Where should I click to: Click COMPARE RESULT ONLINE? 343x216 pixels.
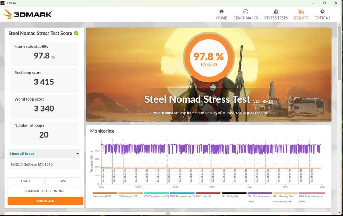pyautogui.click(x=44, y=191)
